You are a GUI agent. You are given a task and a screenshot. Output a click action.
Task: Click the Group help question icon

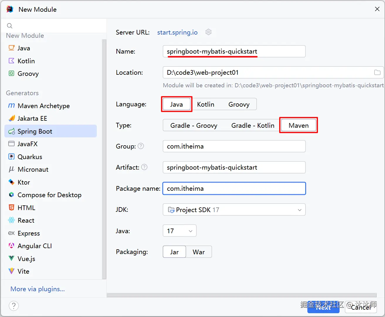tap(141, 146)
